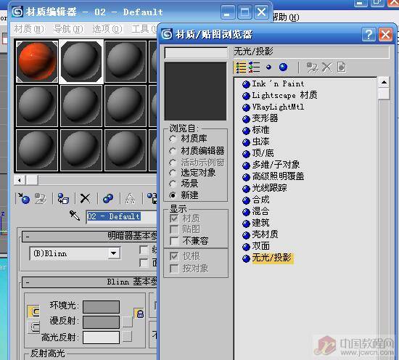Image resolution: width=399 pixels, height=360 pixels.
Task: Select 多维/子对象 material in list
Action: tap(276, 165)
